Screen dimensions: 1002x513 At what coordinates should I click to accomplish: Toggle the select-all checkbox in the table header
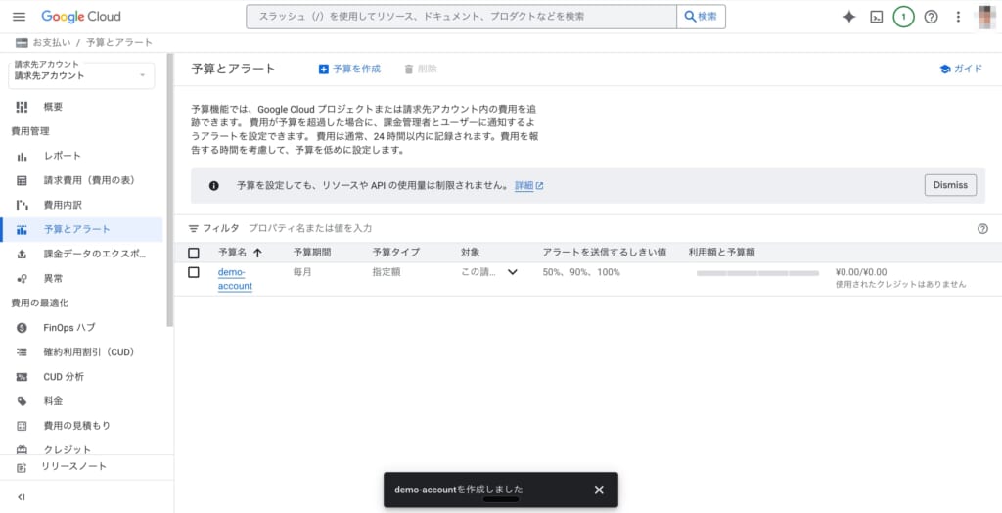[194, 253]
